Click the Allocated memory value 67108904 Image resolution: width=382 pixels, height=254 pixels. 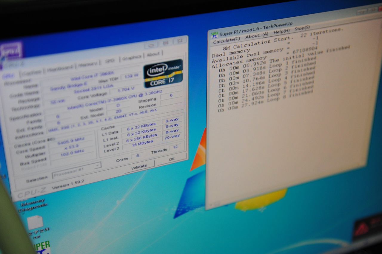pyautogui.click(x=305, y=50)
